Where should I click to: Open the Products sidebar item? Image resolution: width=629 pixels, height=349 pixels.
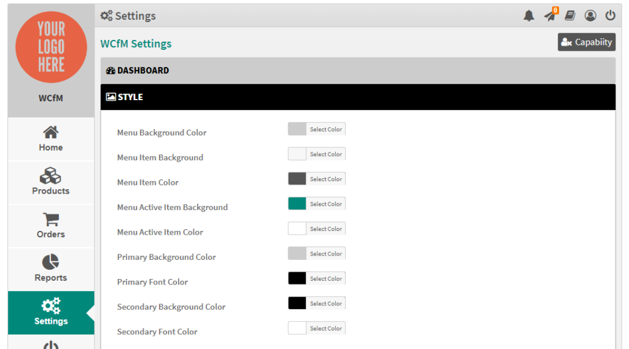tap(51, 182)
